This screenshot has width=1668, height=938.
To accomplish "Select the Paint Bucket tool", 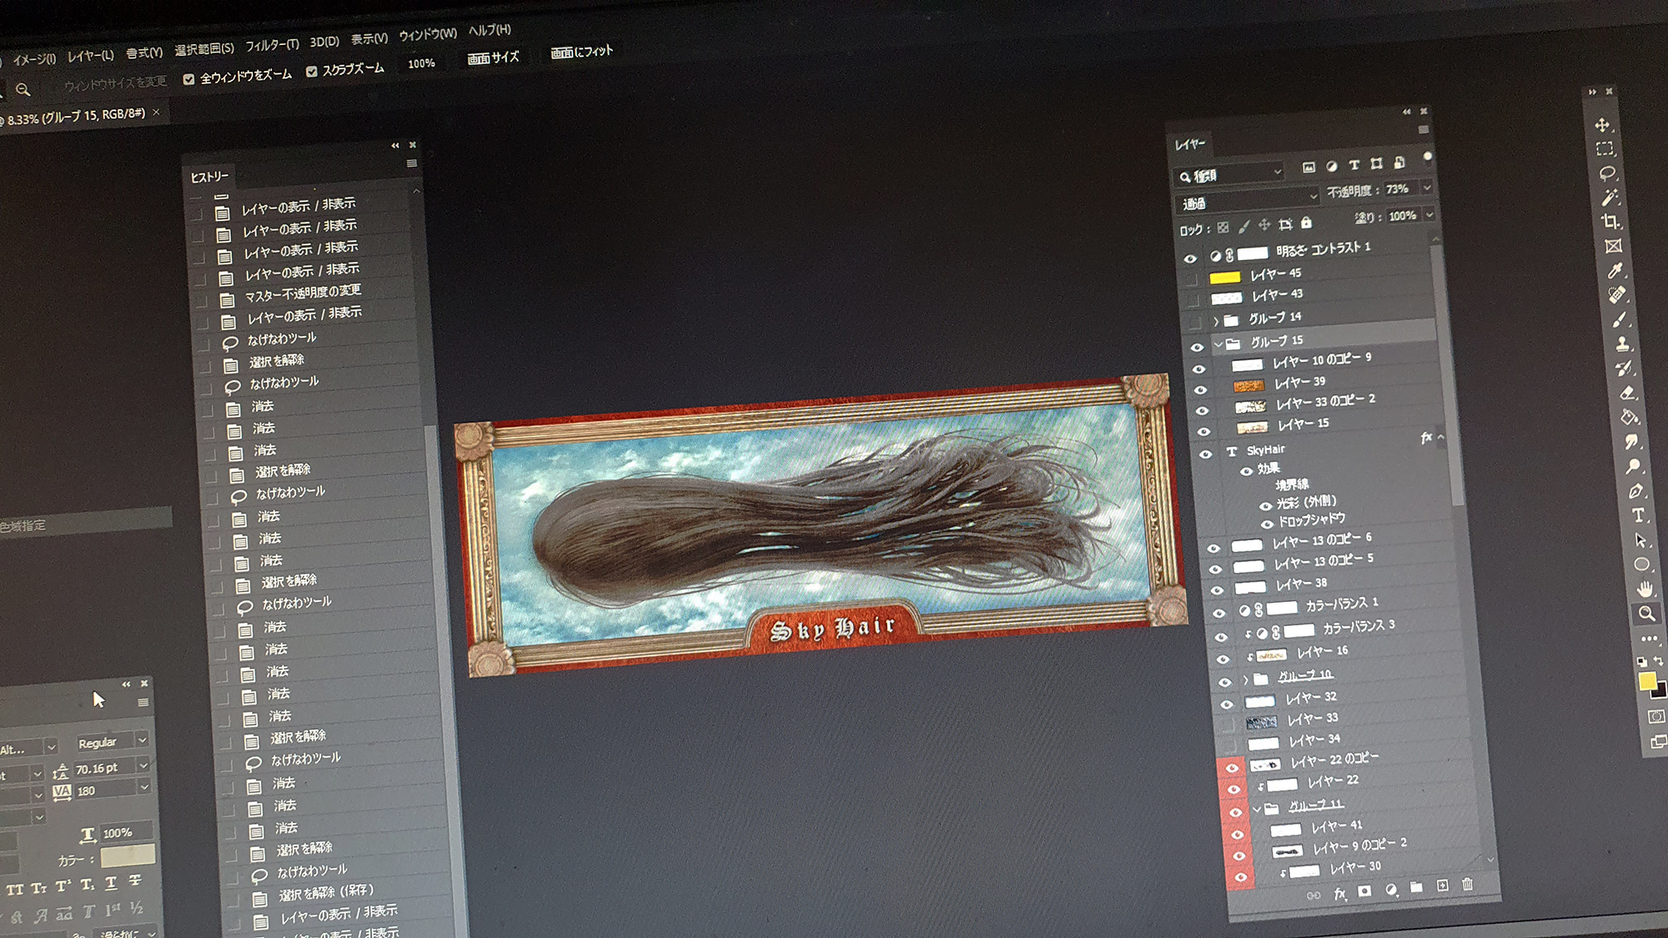I will coord(1630,417).
